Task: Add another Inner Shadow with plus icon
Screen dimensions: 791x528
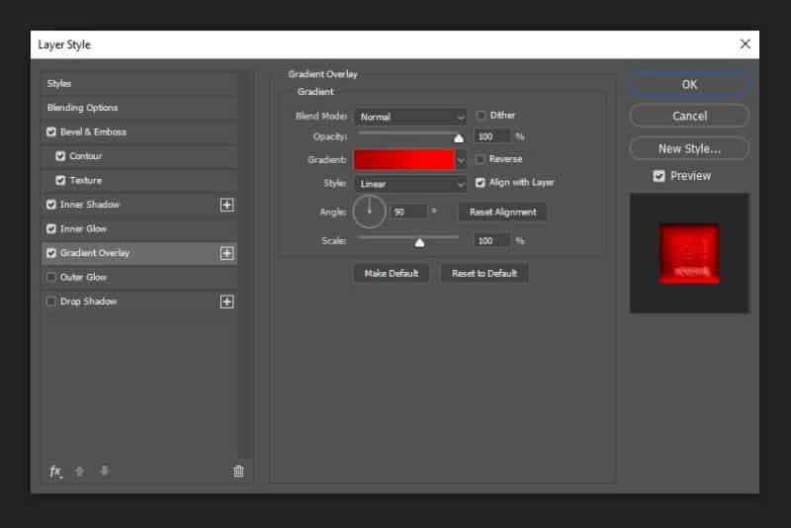Action: pos(227,205)
